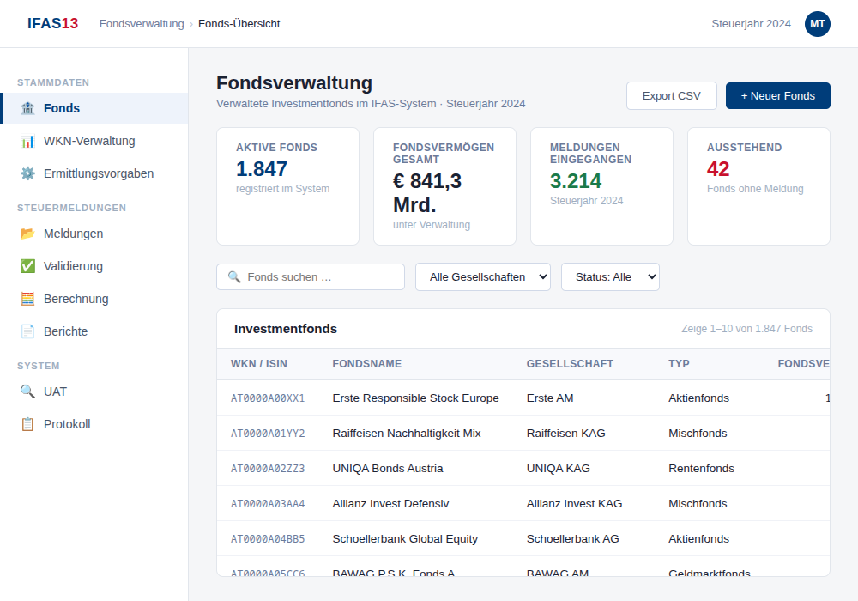Open Meldungen using the folder icon
Image resolution: width=858 pixels, height=601 pixels.
(28, 234)
